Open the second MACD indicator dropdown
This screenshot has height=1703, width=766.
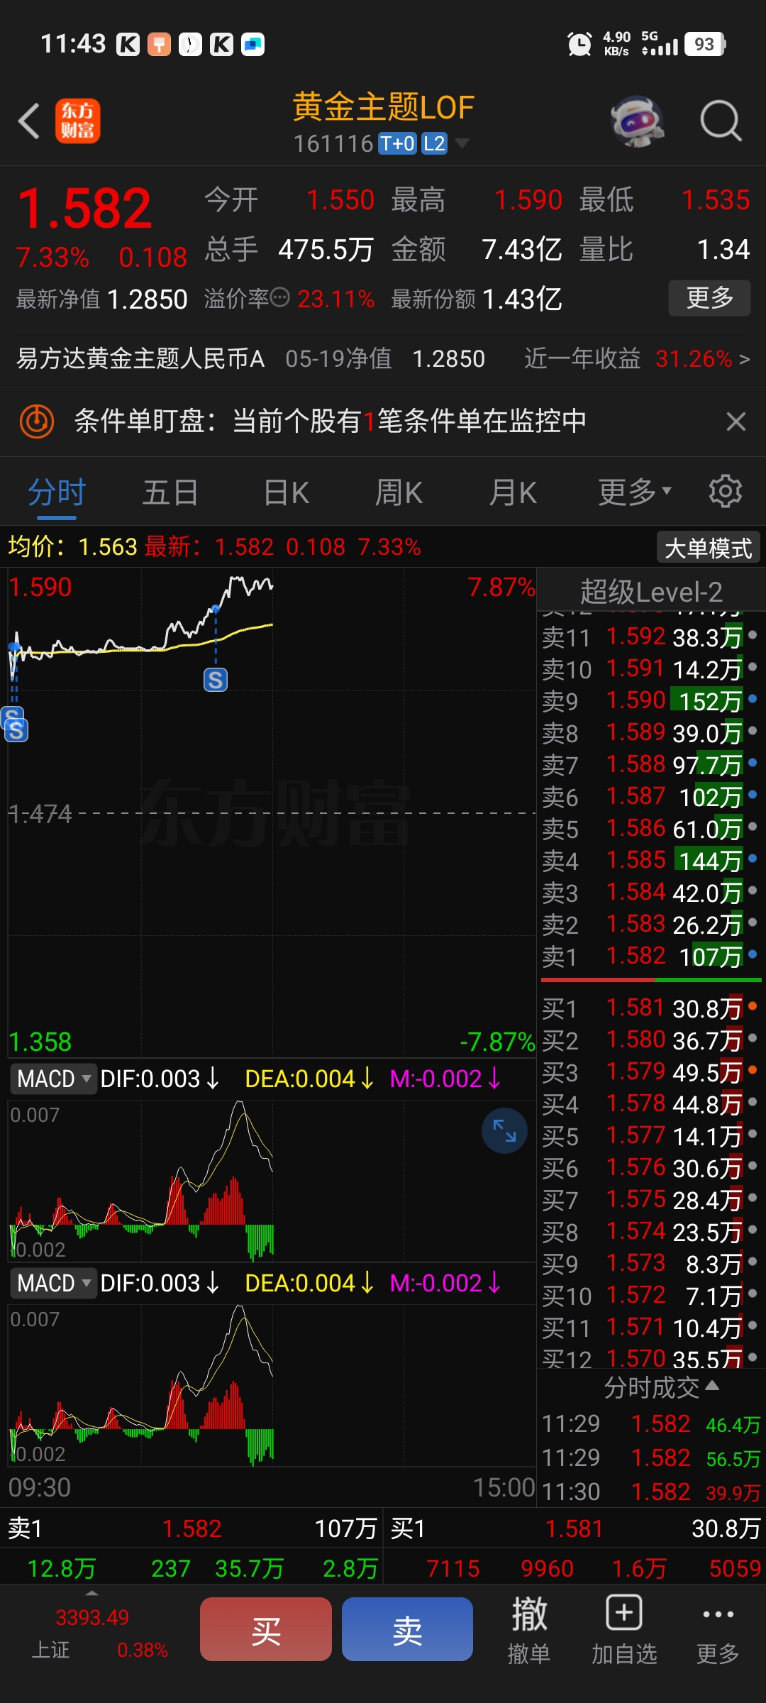53,1283
